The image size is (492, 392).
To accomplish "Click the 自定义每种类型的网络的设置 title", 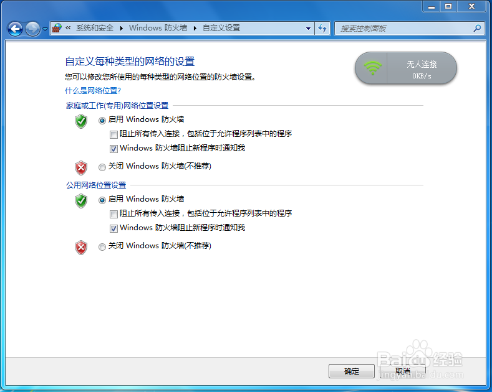I will point(130,62).
